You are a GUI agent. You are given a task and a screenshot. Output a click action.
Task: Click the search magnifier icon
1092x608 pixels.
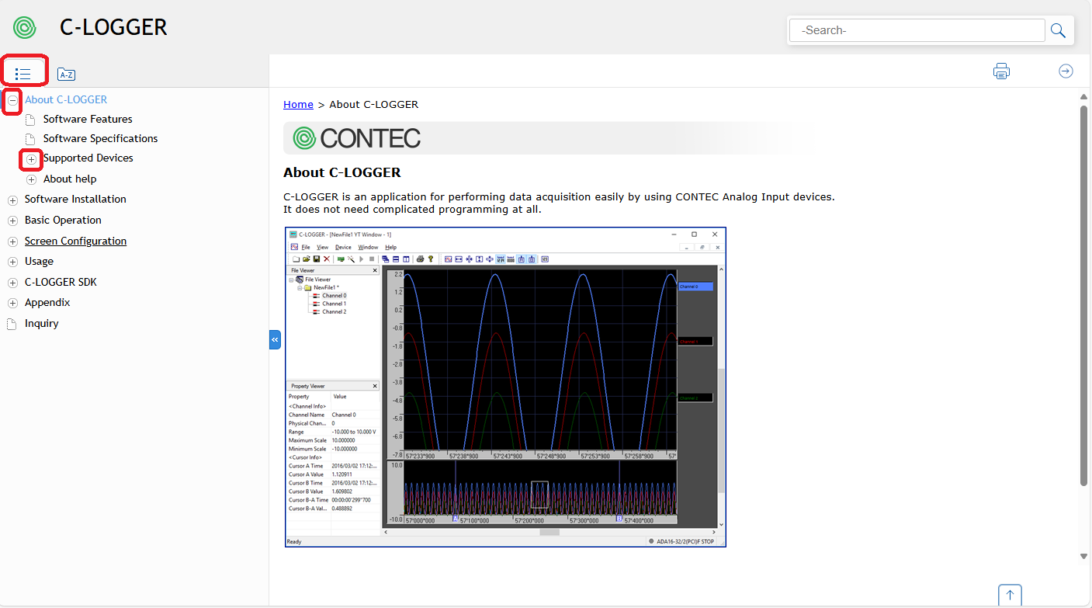click(x=1058, y=30)
